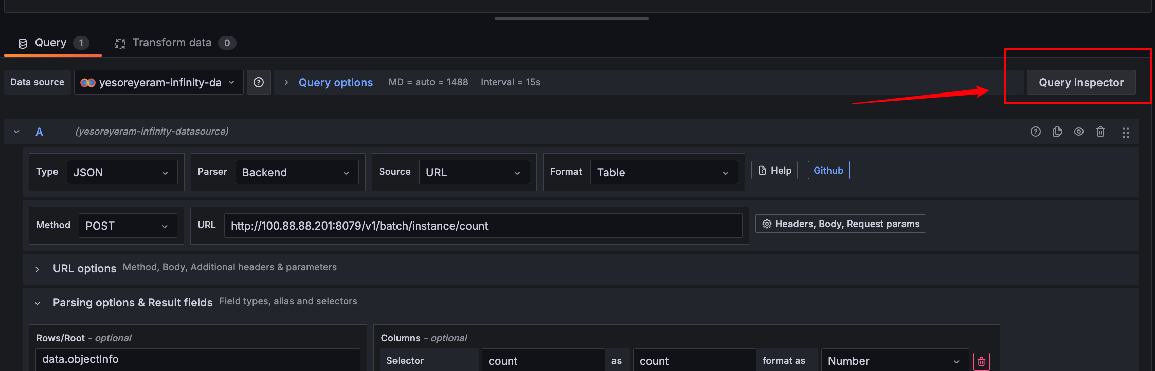
Task: Open data source help circle icon
Action: 259,82
